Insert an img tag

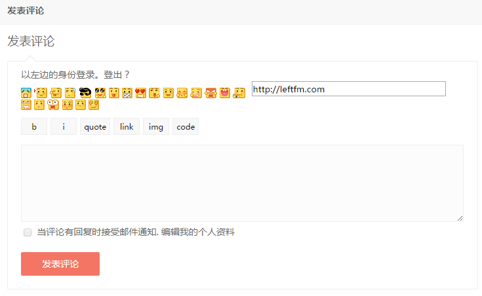(156, 126)
